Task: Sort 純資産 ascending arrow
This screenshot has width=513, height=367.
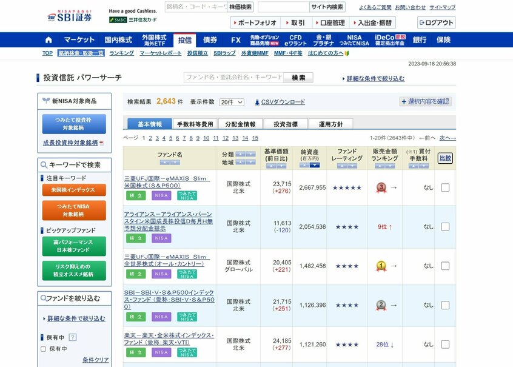Action: [304, 165]
